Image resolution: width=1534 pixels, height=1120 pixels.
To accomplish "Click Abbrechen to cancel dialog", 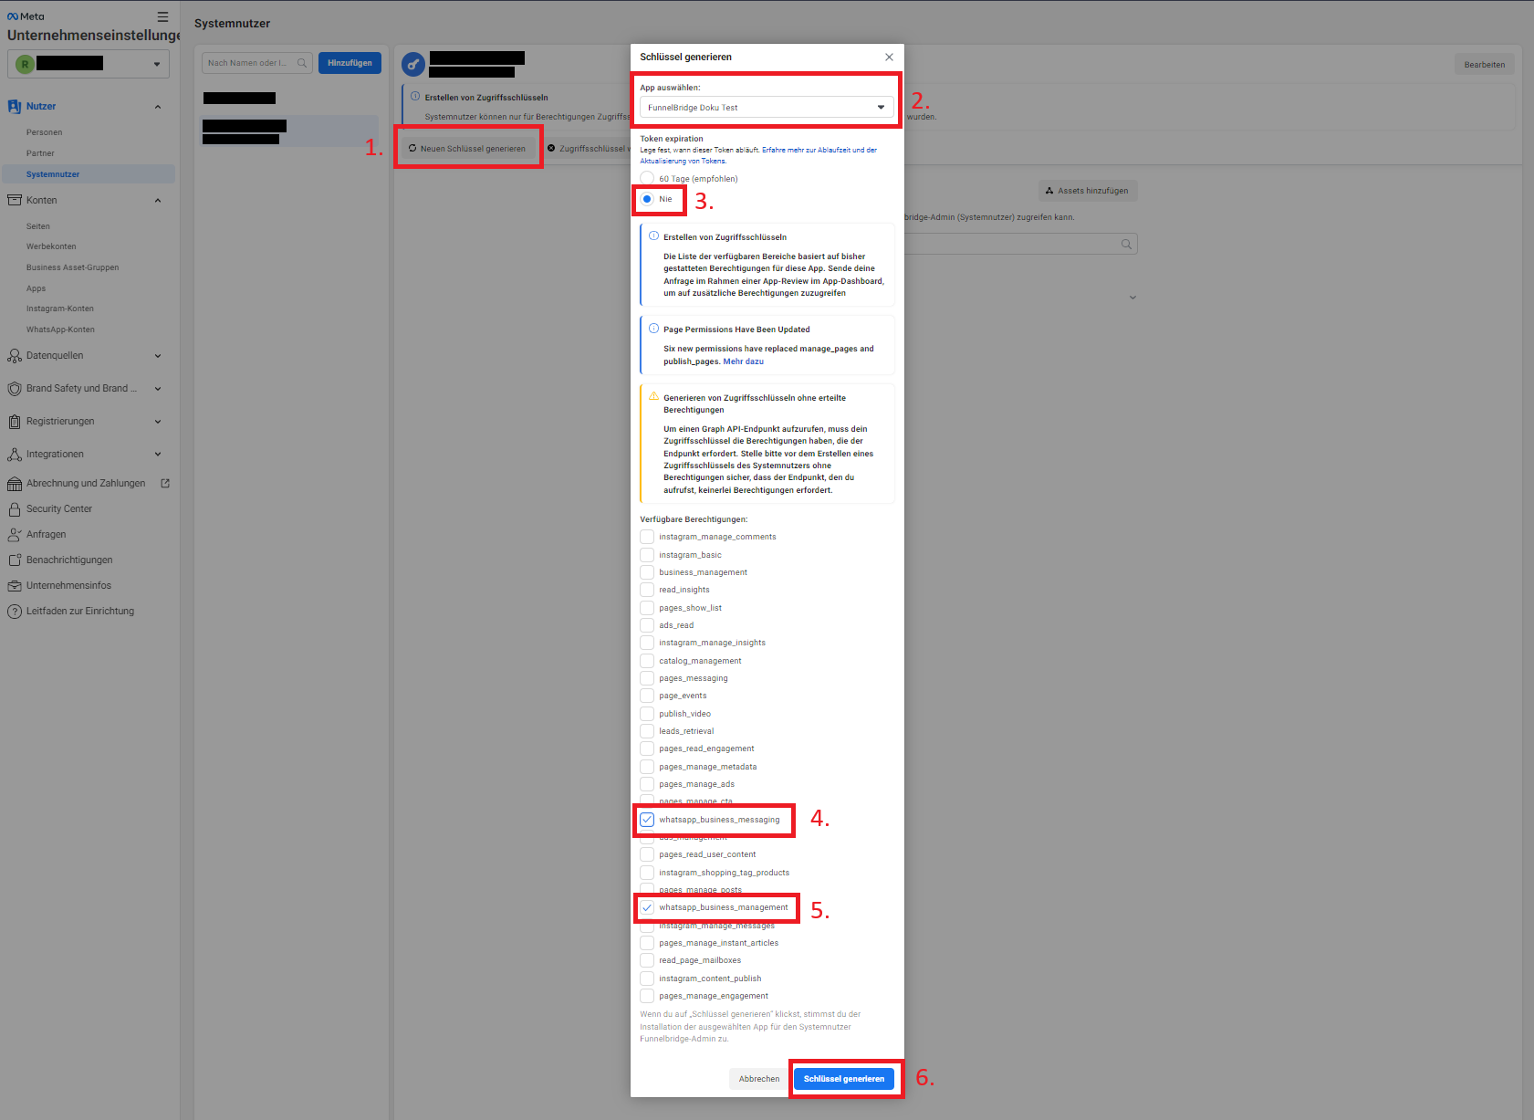I will [758, 1079].
